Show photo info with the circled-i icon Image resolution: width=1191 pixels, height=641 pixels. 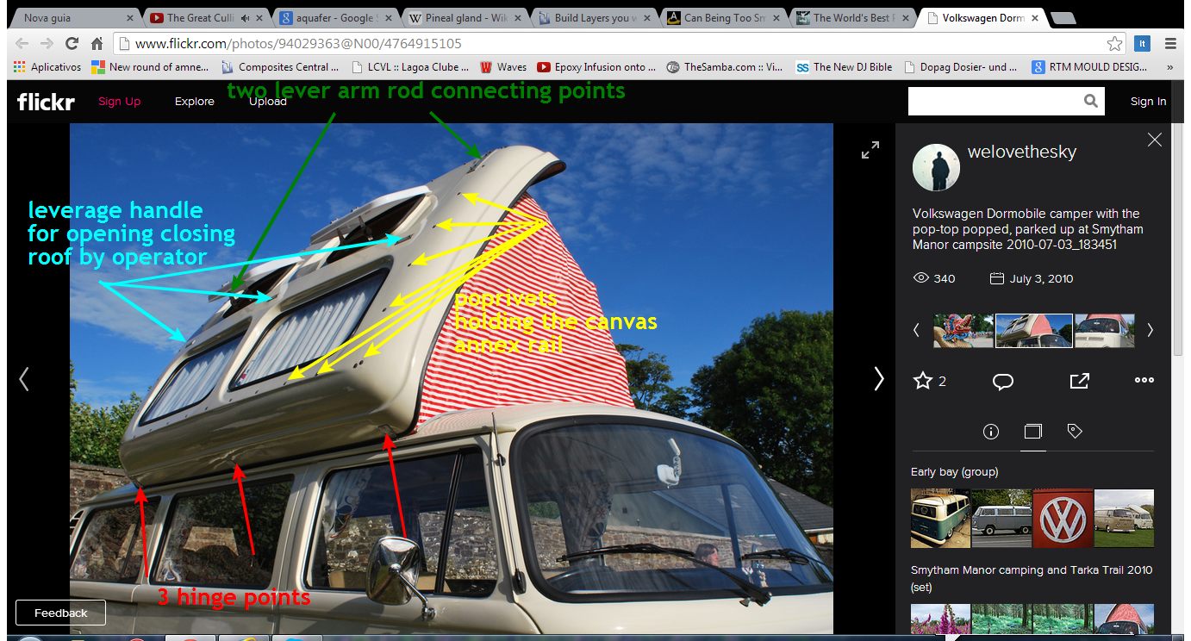(990, 432)
